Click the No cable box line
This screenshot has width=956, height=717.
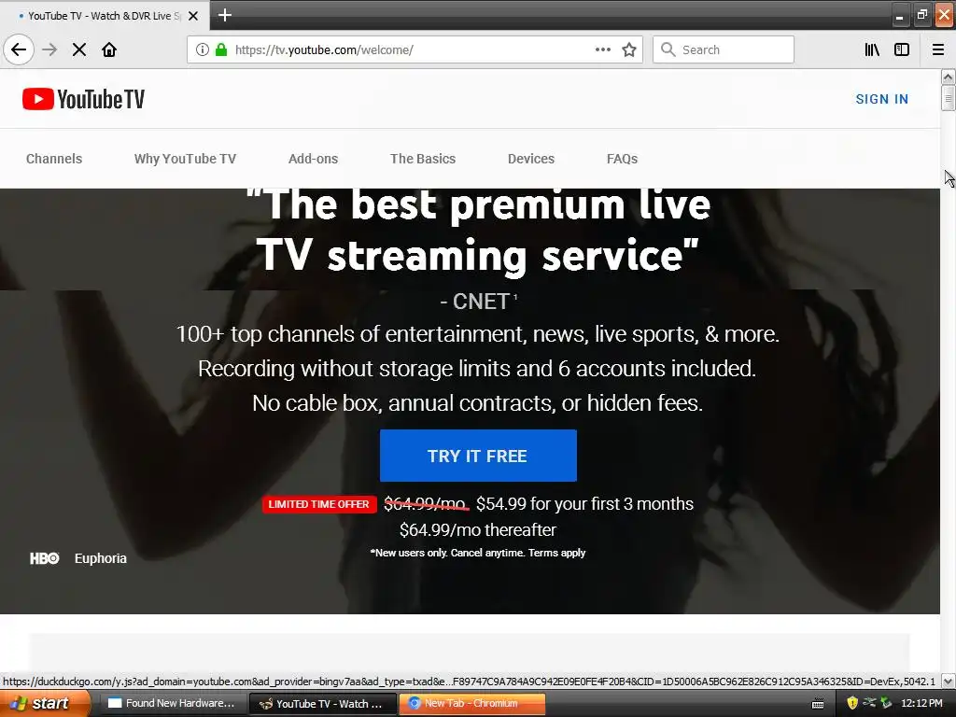tap(478, 403)
